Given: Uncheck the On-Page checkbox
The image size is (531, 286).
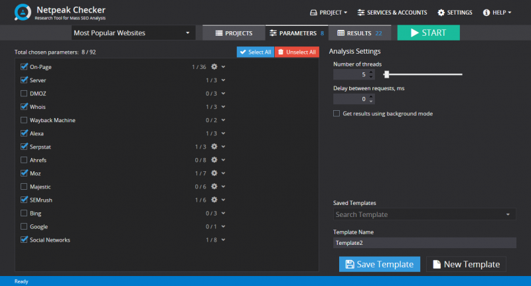Looking at the screenshot, I should pyautogui.click(x=24, y=66).
